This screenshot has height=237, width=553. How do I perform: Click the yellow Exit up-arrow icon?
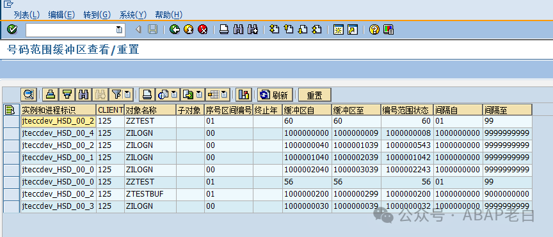189,29
